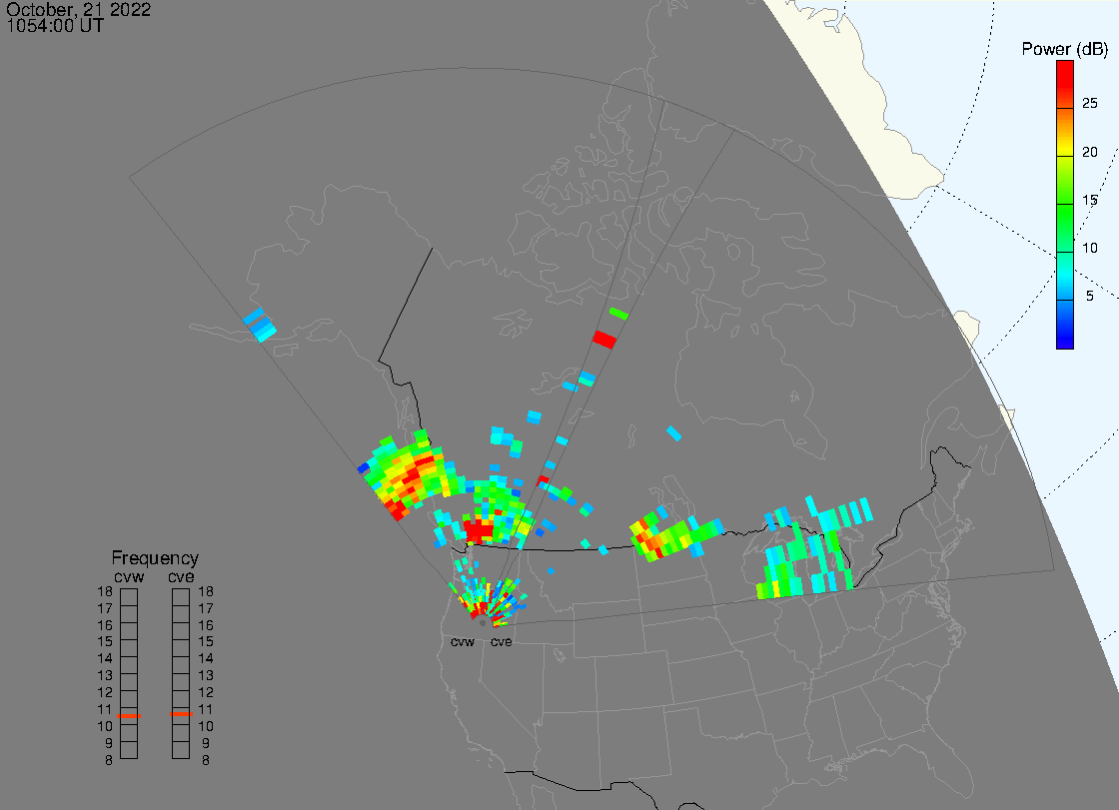Click the "cvw" heading in Frequency legend
The width and height of the screenshot is (1119, 810).
coord(129,576)
